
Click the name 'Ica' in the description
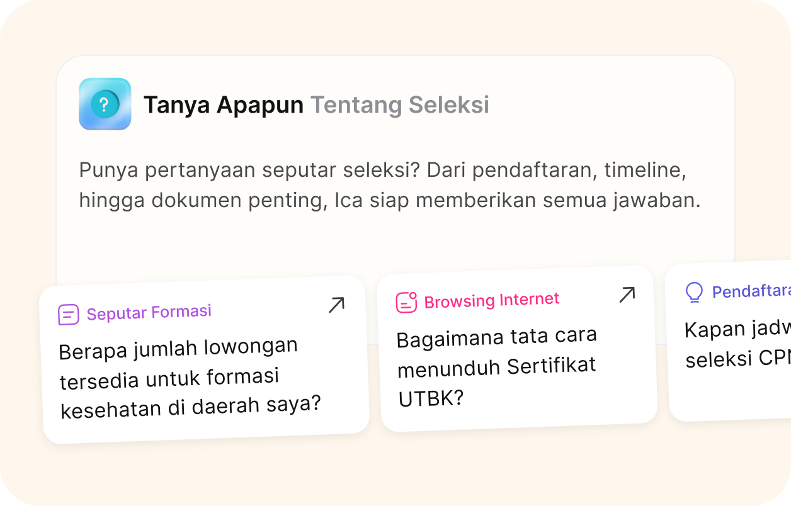(347, 201)
